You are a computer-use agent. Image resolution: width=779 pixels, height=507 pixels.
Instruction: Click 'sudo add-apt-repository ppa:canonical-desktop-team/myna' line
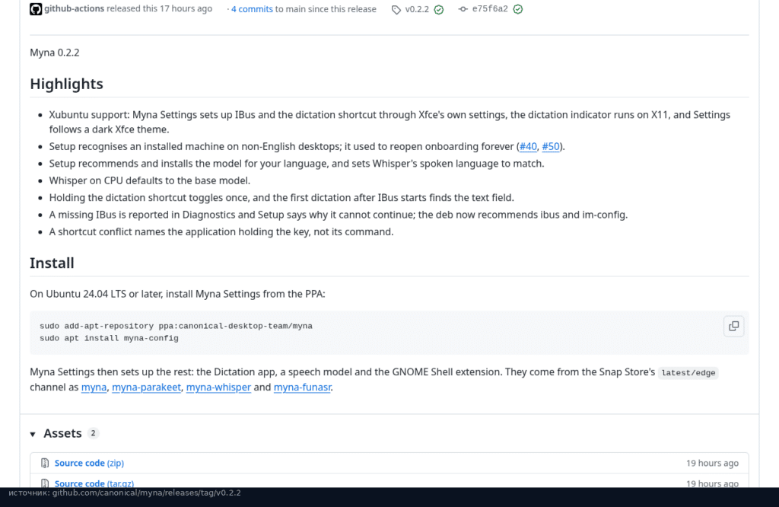click(176, 326)
